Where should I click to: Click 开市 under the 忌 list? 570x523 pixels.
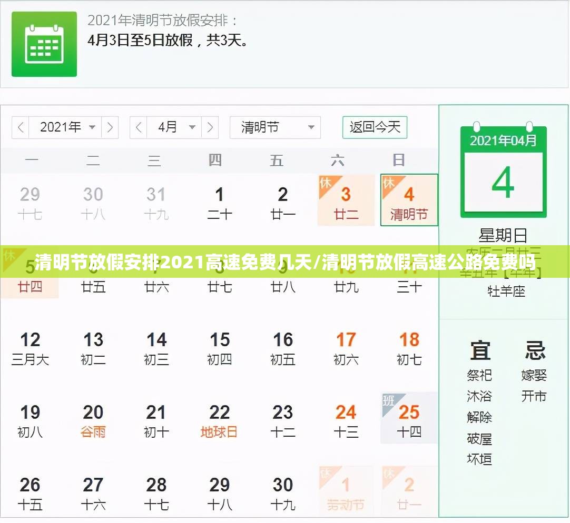coord(534,397)
